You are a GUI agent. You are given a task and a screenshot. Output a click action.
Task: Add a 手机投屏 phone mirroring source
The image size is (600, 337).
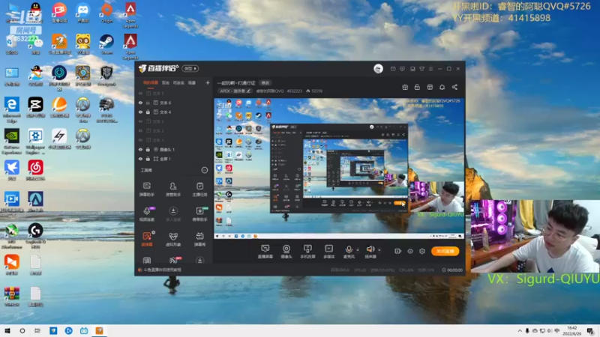click(x=307, y=252)
